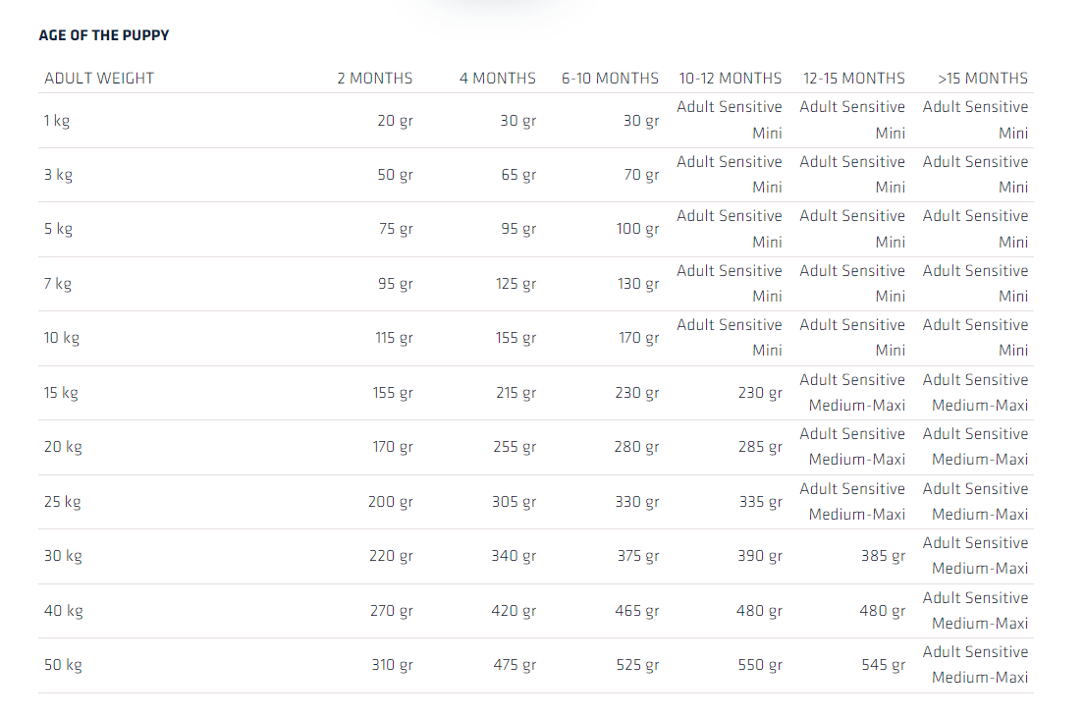Image resolution: width=1085 pixels, height=719 pixels.
Task: Click the 115 gr cell for 10 kg
Action: pyautogui.click(x=393, y=338)
